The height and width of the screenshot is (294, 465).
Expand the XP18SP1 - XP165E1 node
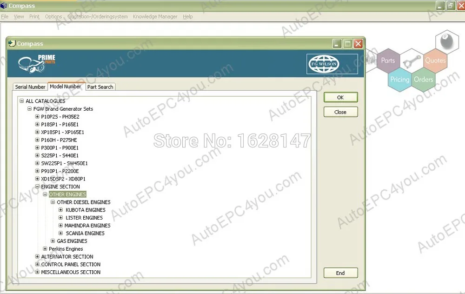tap(37, 132)
